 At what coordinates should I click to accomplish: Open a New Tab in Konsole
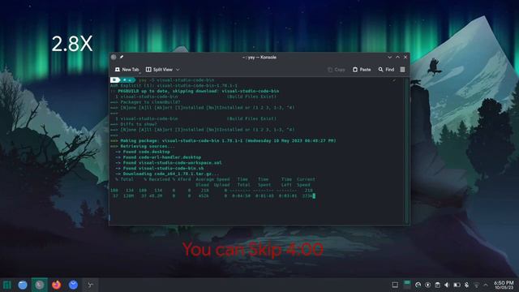click(127, 70)
